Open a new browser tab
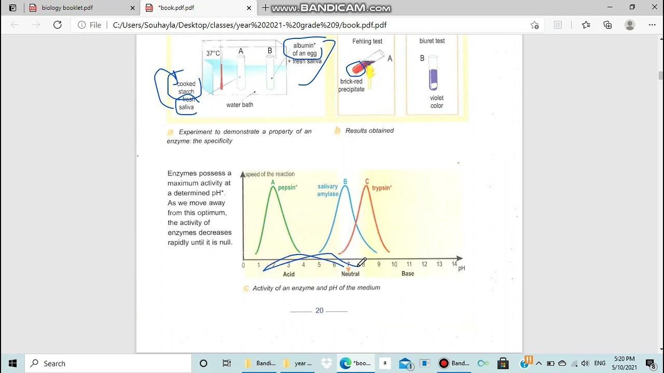This screenshot has width=664, height=373. pos(265,8)
